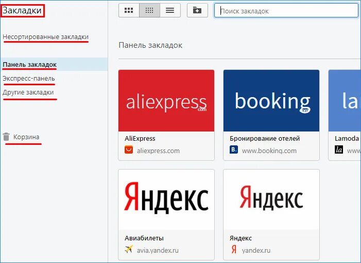Image resolution: width=361 pixels, height=263 pixels.
Task: Open Другие закладки folder
Action: pyautogui.click(x=28, y=92)
